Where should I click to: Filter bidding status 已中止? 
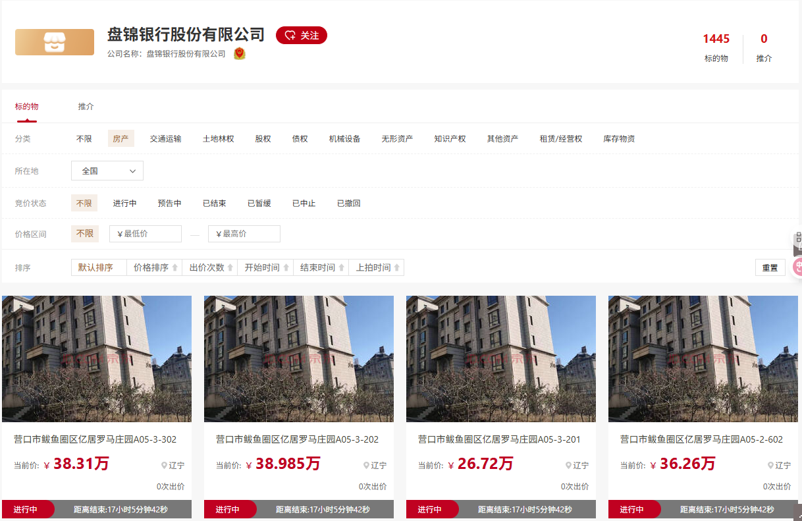tap(304, 204)
